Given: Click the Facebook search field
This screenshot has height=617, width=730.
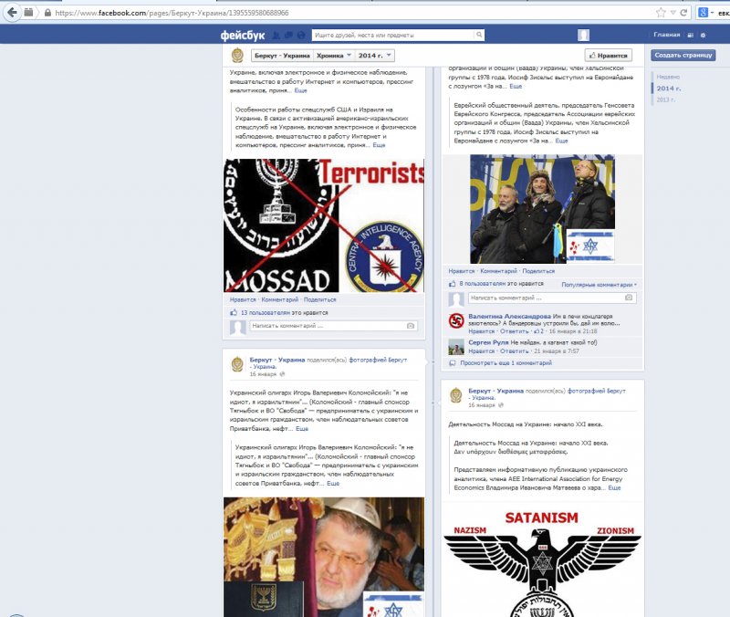Looking at the screenshot, I should 393,35.
